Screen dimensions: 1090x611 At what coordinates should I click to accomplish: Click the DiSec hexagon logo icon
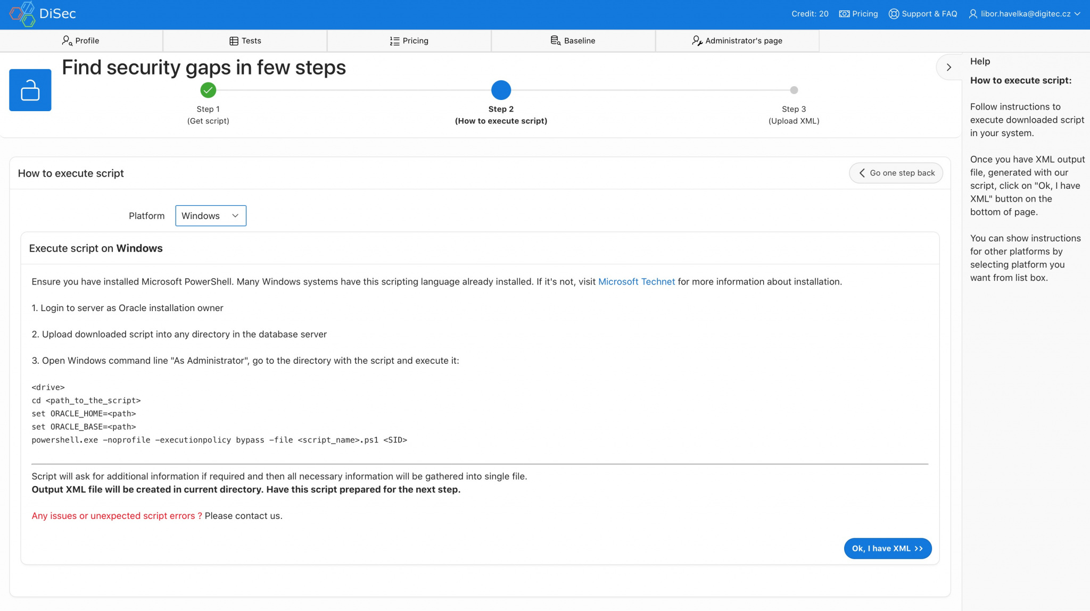[22, 14]
